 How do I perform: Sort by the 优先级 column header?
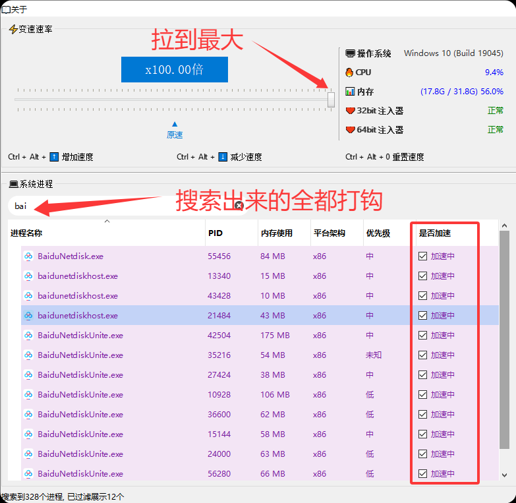click(389, 233)
